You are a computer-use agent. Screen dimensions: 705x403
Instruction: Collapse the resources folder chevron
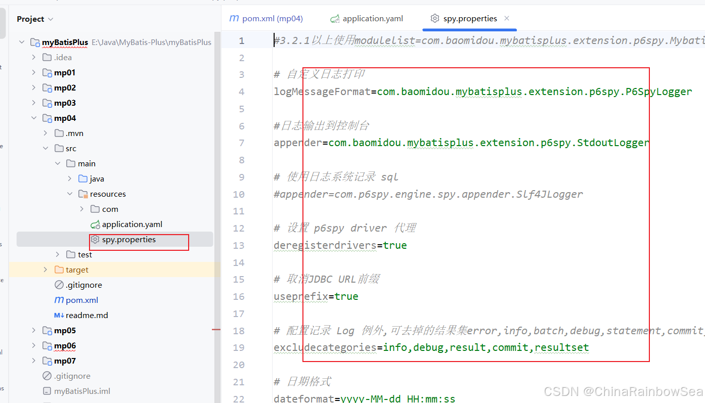pyautogui.click(x=70, y=194)
